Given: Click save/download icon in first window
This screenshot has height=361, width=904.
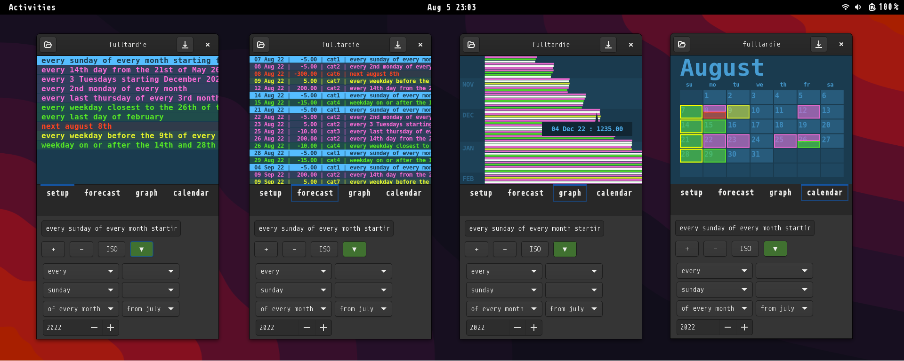Looking at the screenshot, I should click(x=185, y=45).
